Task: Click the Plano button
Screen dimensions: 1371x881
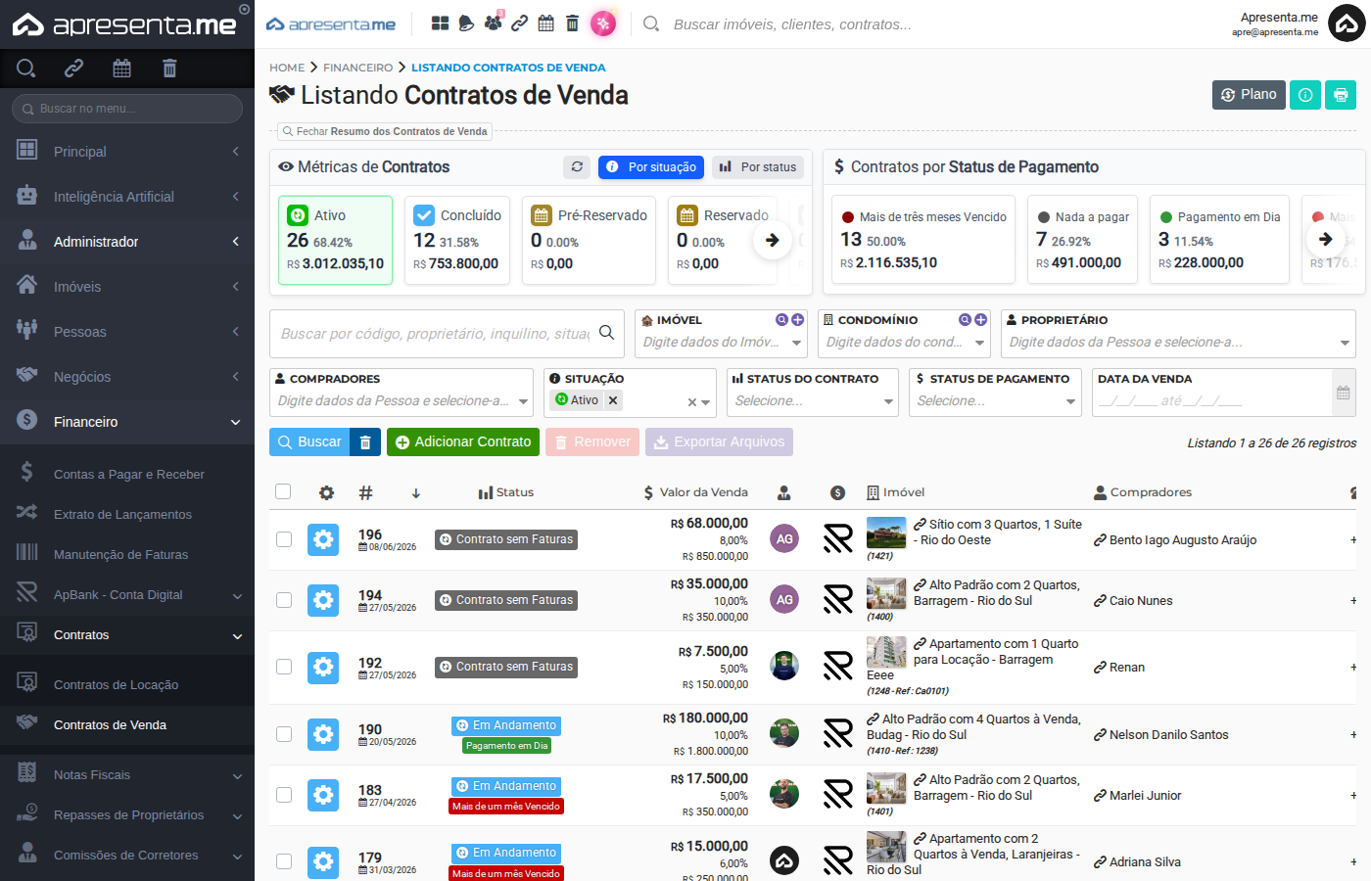Action: (x=1249, y=95)
